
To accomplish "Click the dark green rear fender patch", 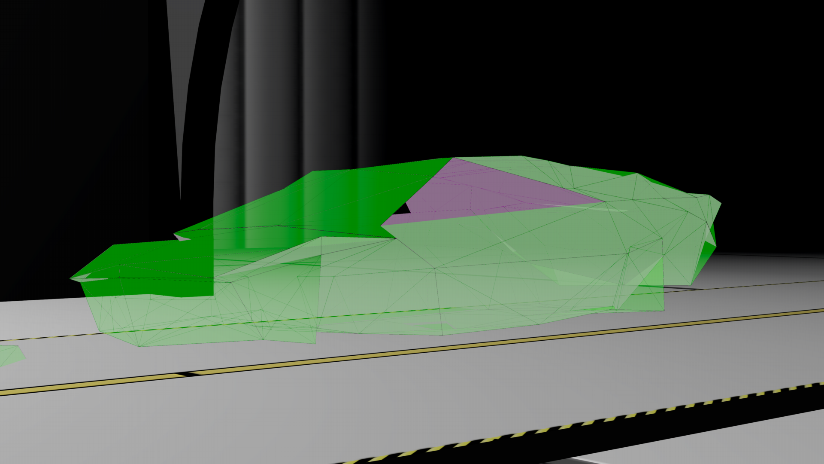I will (x=704, y=256).
